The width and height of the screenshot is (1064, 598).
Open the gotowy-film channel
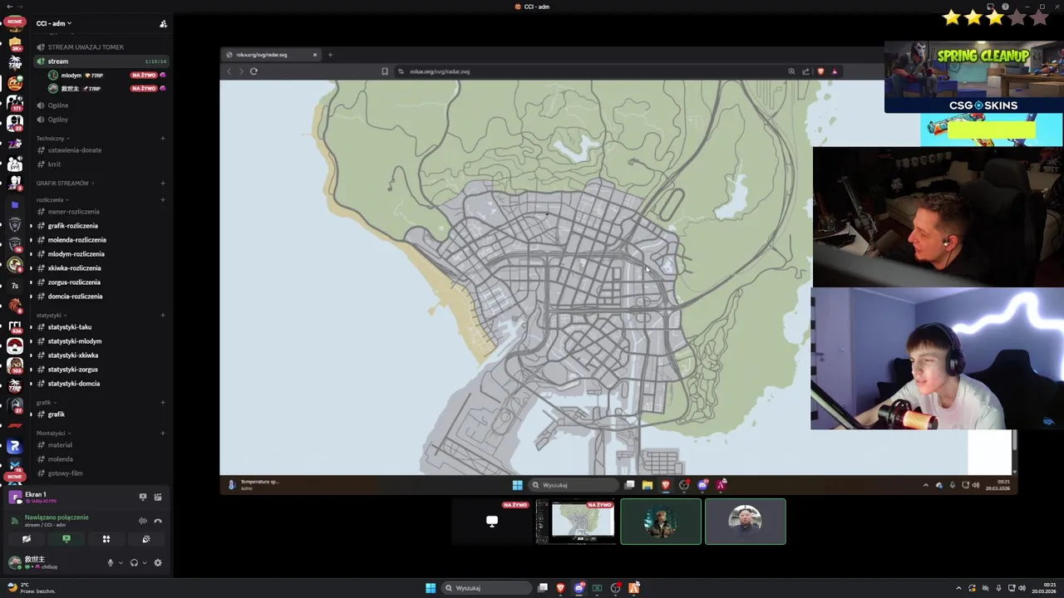coord(101,473)
